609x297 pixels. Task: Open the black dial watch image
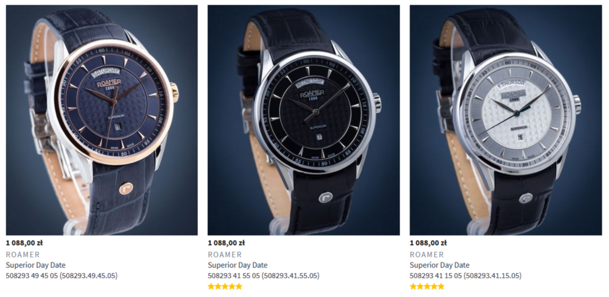point(303,120)
